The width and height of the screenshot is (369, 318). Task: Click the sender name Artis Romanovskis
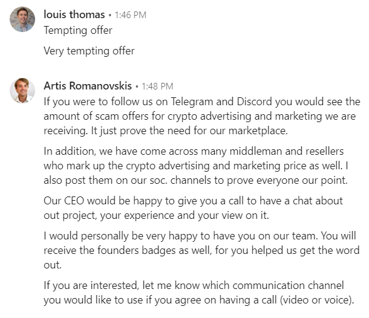point(88,86)
